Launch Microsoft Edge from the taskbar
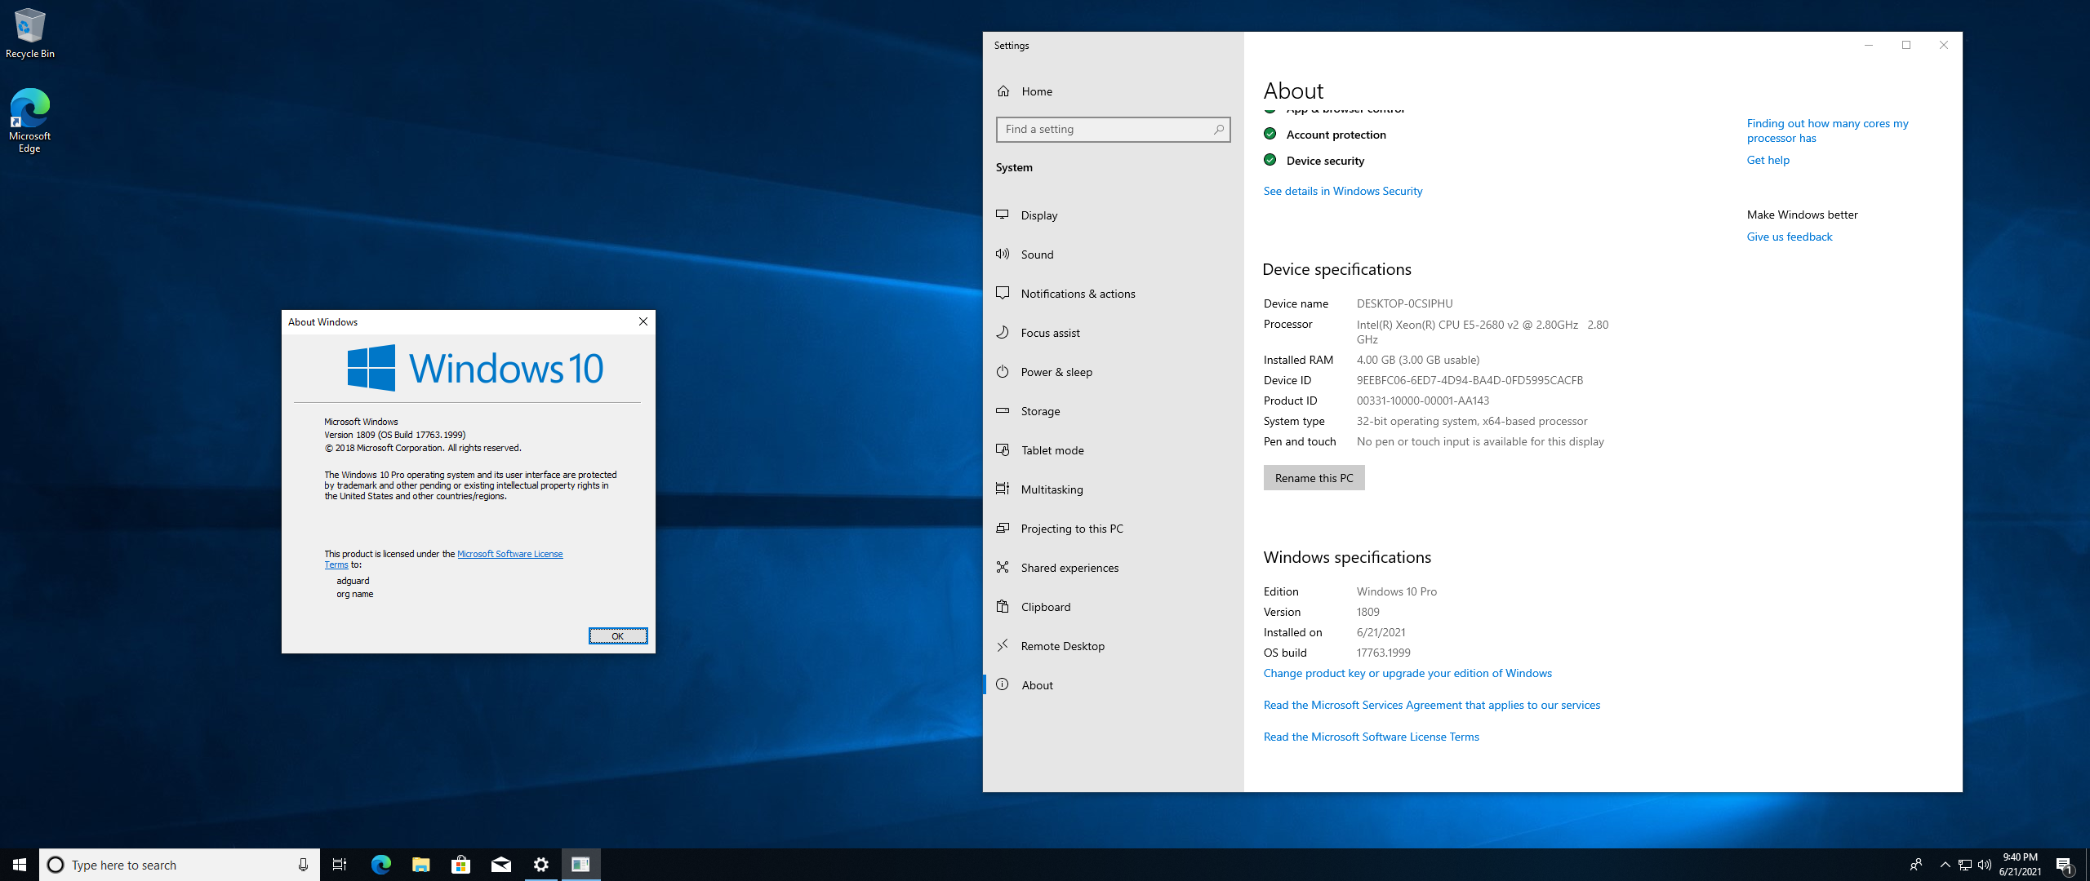The width and height of the screenshot is (2090, 881). [380, 865]
